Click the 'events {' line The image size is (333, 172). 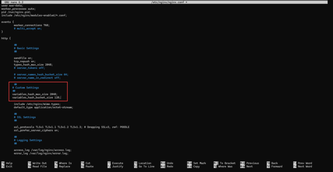click(x=7, y=22)
